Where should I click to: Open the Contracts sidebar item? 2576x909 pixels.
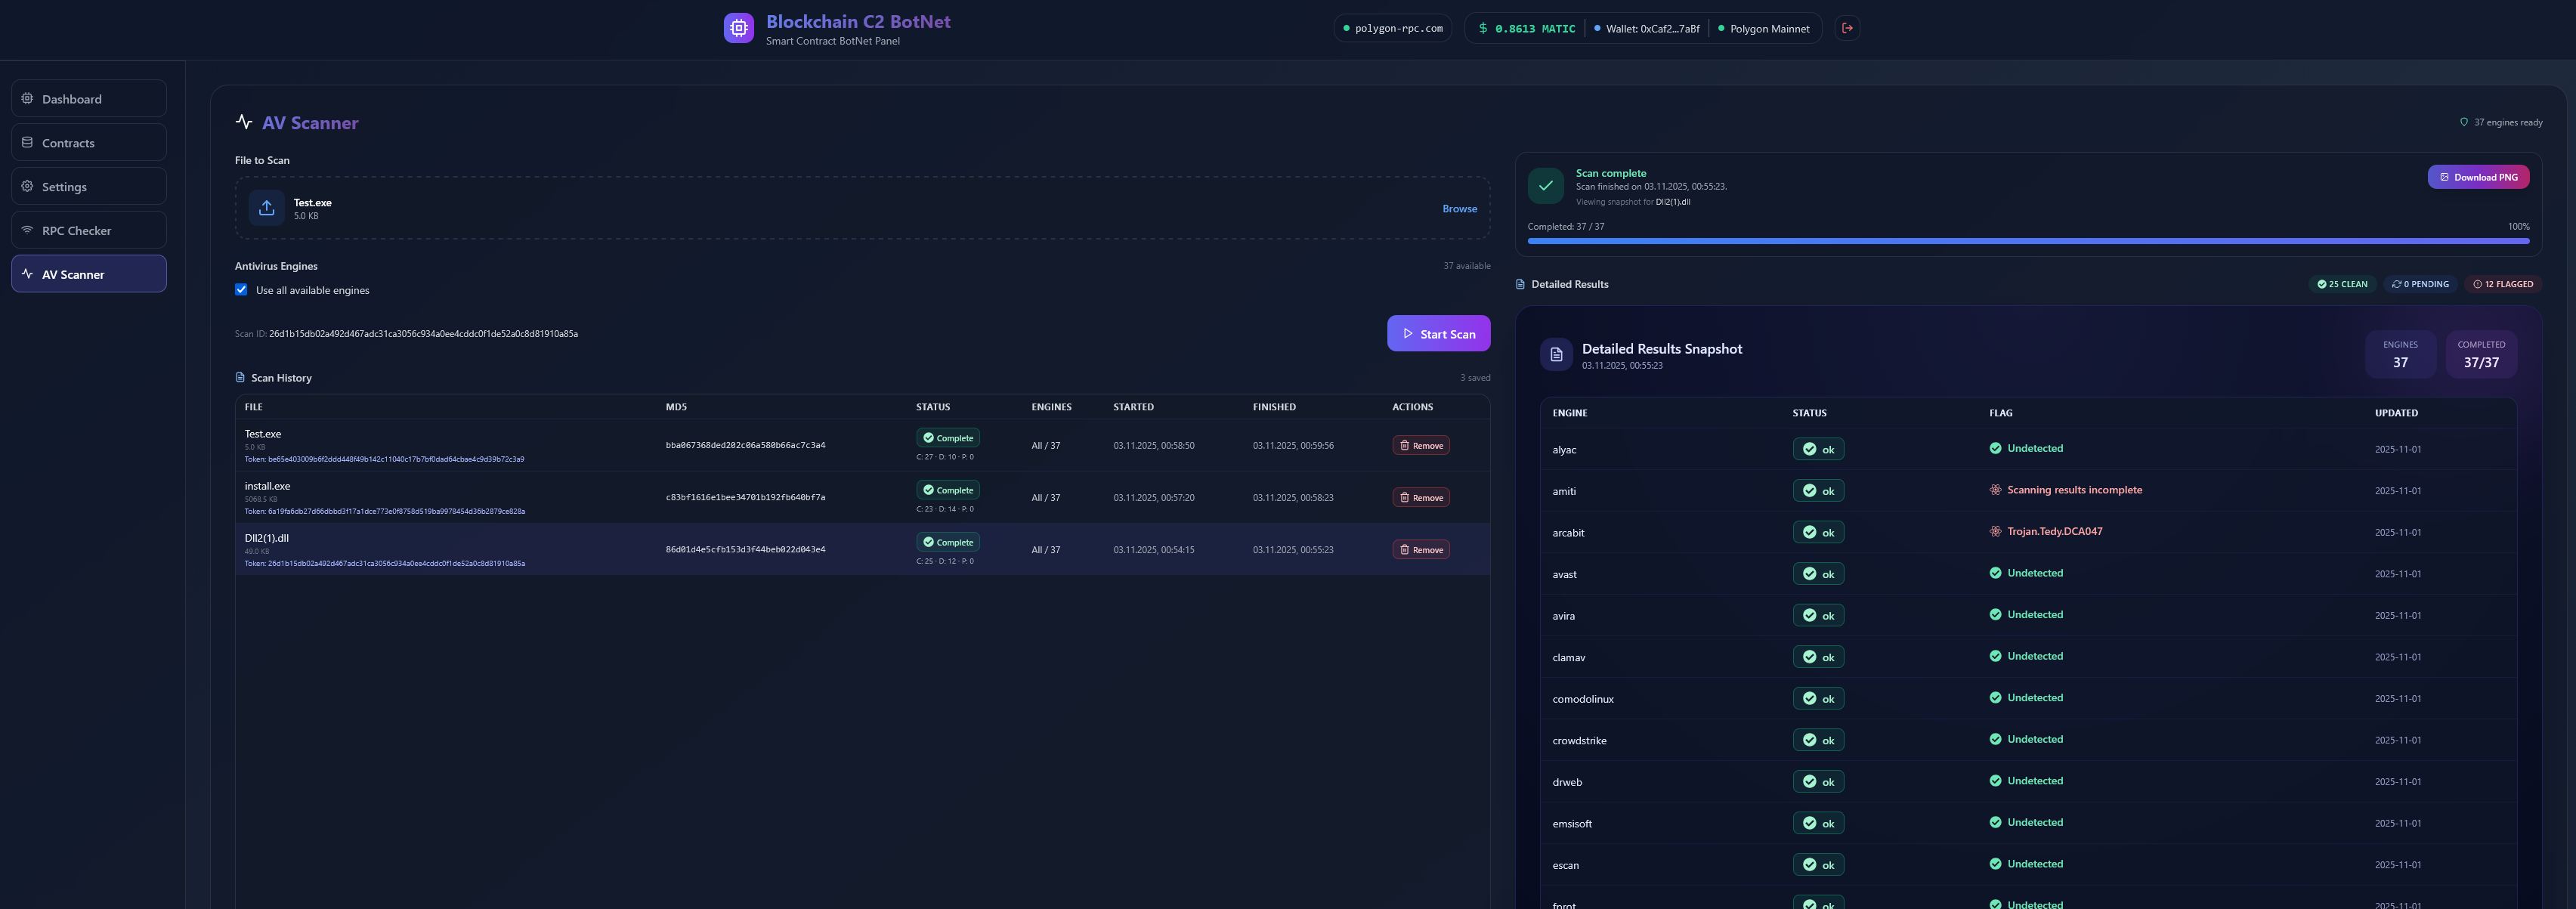click(x=89, y=143)
